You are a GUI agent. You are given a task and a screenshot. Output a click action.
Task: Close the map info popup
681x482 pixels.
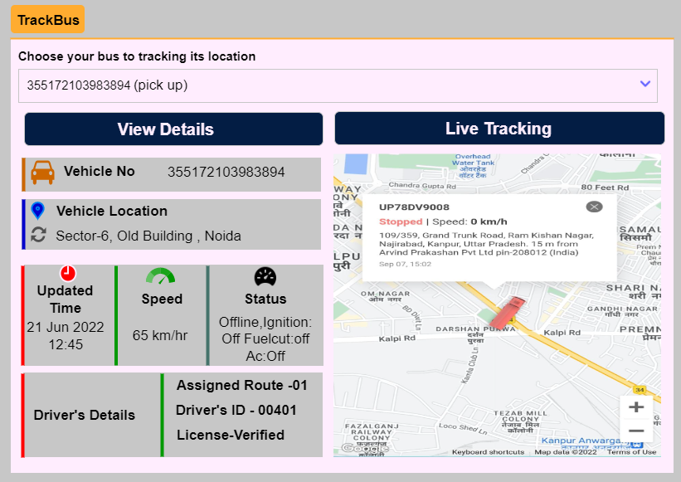click(594, 207)
